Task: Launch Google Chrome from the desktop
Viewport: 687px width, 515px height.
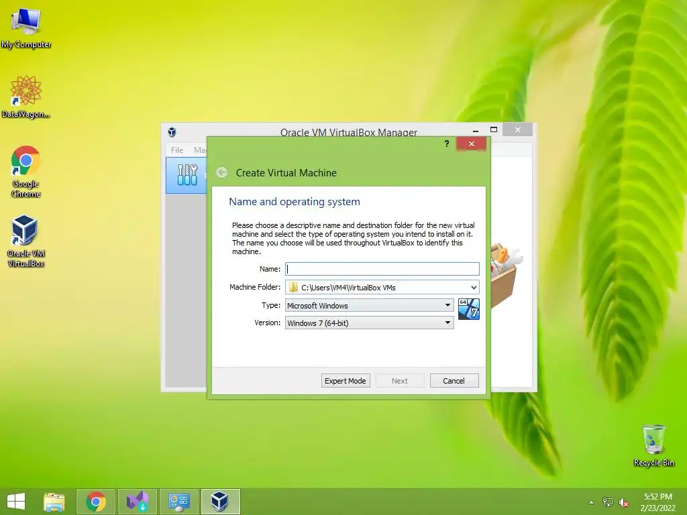Action: [26, 171]
